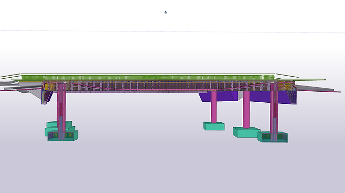This screenshot has width=345, height=193.
Task: Select the leftmost magenta pier column
Action: coord(61,107)
